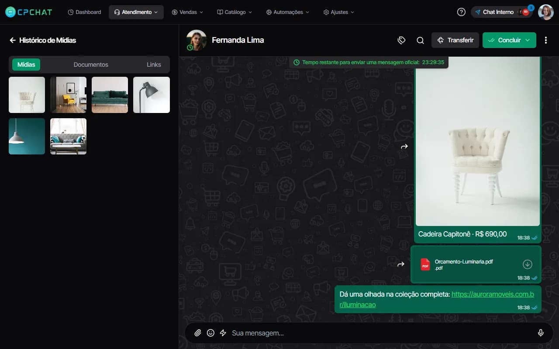This screenshot has height=349, width=559.
Task: Expand the Automações dropdown
Action: pyautogui.click(x=287, y=12)
